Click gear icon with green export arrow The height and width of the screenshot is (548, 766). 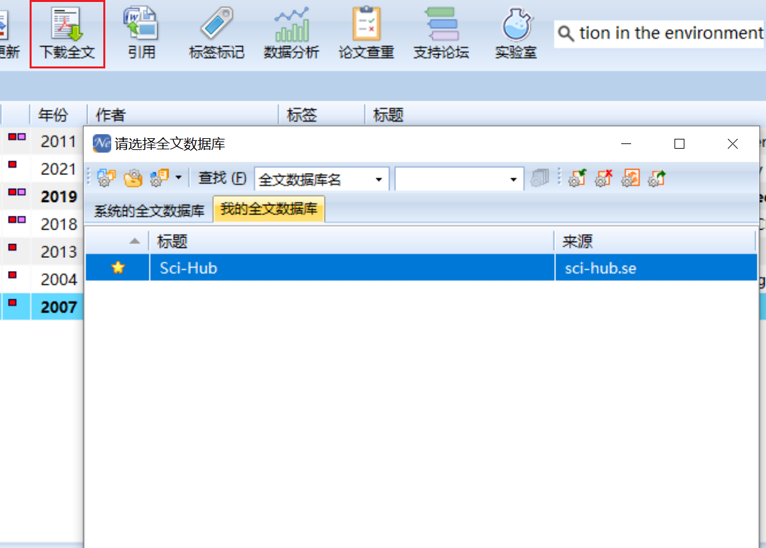point(657,178)
